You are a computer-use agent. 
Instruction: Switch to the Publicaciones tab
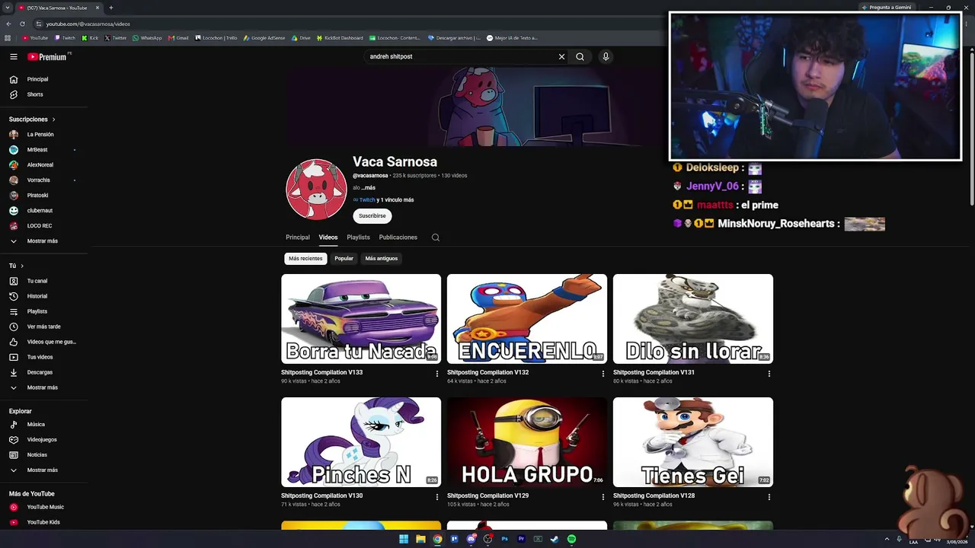(398, 237)
